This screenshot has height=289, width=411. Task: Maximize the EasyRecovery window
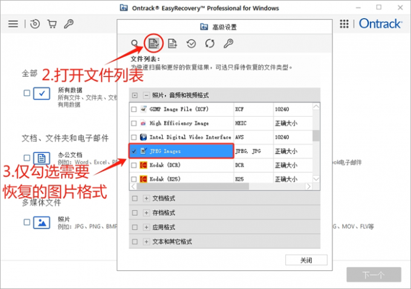[379, 7]
